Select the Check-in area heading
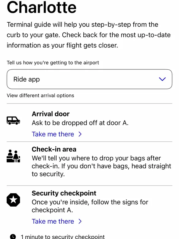The image size is (179, 239). pyautogui.click(x=54, y=149)
